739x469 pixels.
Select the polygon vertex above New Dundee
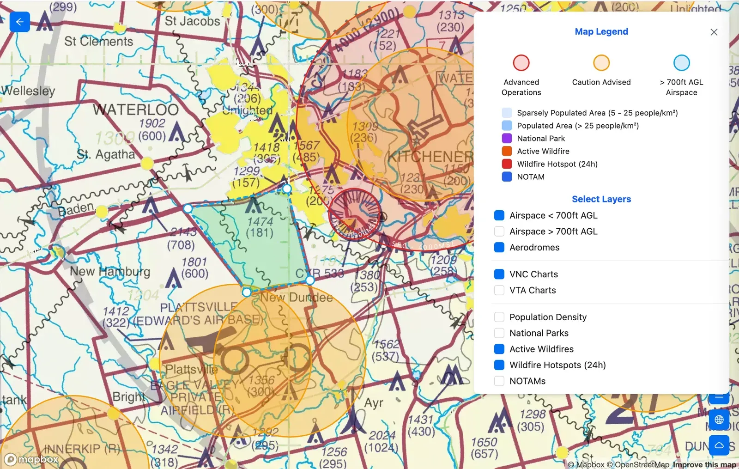(247, 292)
